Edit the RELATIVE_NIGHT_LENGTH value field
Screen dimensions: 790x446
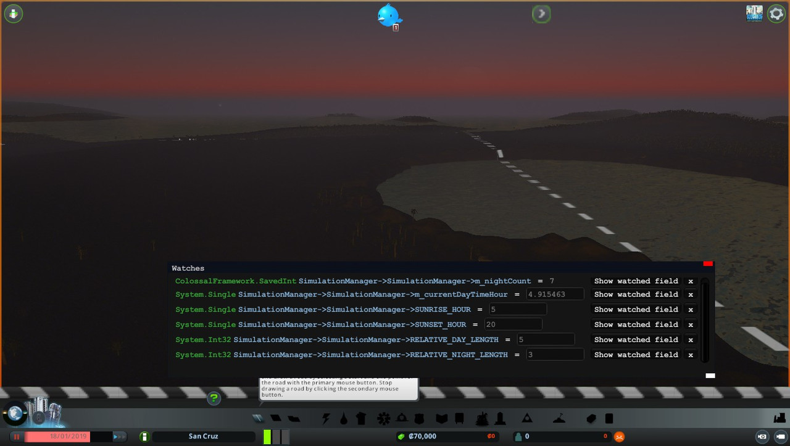click(x=555, y=355)
